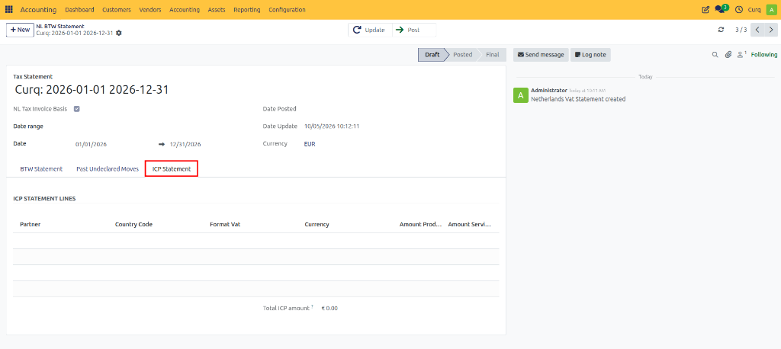Sort by the Partner column header
This screenshot has height=349, width=781.
point(30,225)
